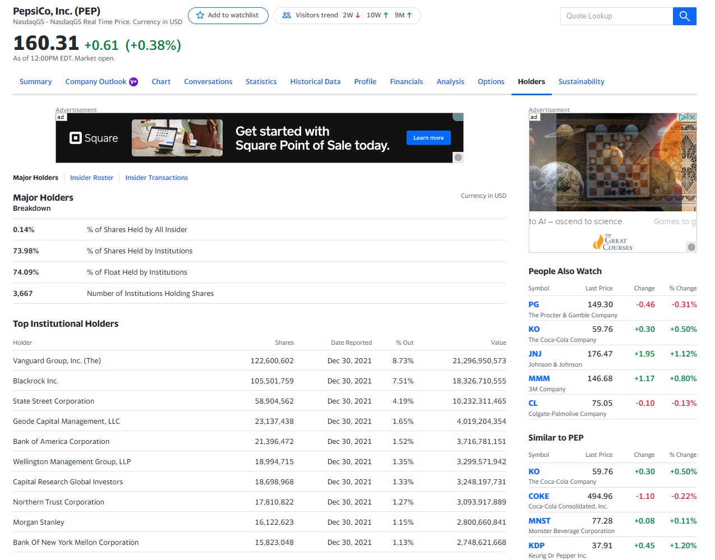Click the 122,600,602 shares value
715x560 pixels.
[272, 361]
